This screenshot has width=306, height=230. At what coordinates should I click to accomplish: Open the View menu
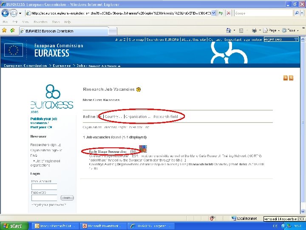point(25,22)
